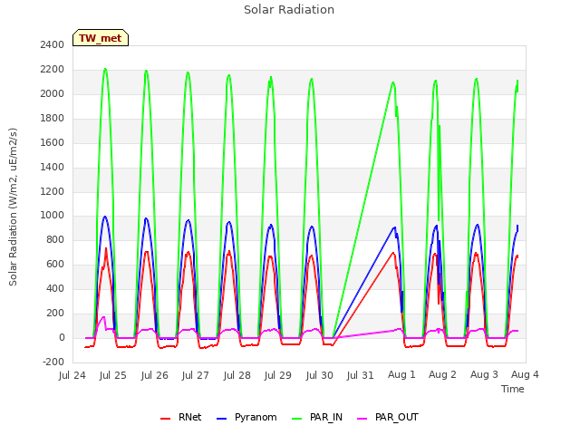Click the green PAR_IN legend color marker
Screen dimensions: 580x435
pos(297,419)
